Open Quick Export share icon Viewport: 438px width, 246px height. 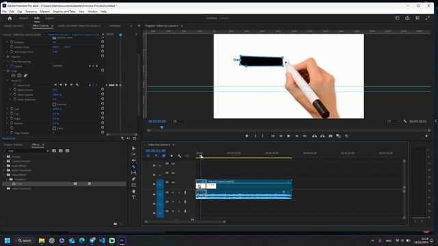pos(407,18)
